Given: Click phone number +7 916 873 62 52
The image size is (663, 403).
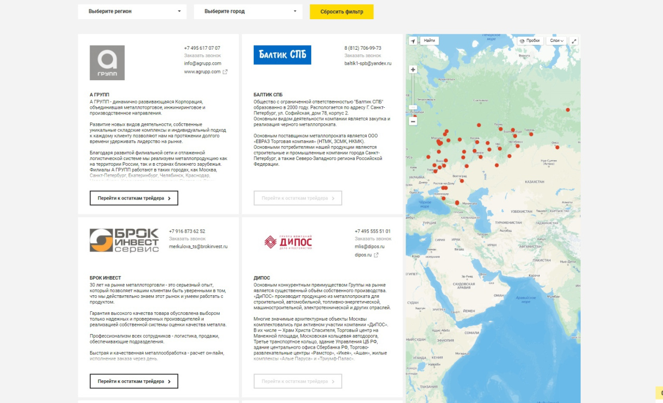Looking at the screenshot, I should [187, 231].
